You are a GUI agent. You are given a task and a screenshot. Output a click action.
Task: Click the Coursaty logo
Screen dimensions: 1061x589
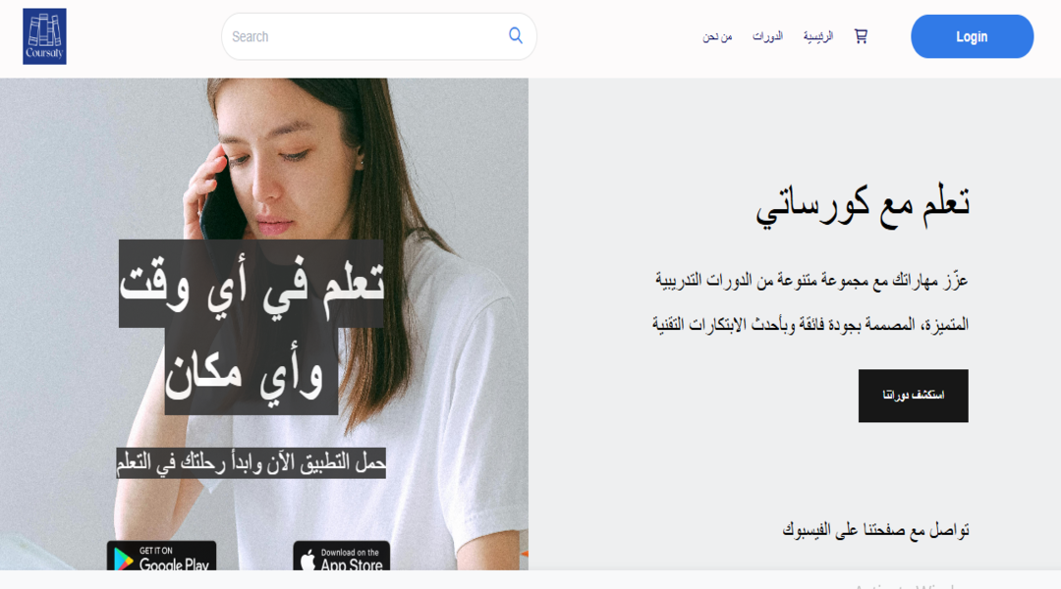(x=44, y=36)
